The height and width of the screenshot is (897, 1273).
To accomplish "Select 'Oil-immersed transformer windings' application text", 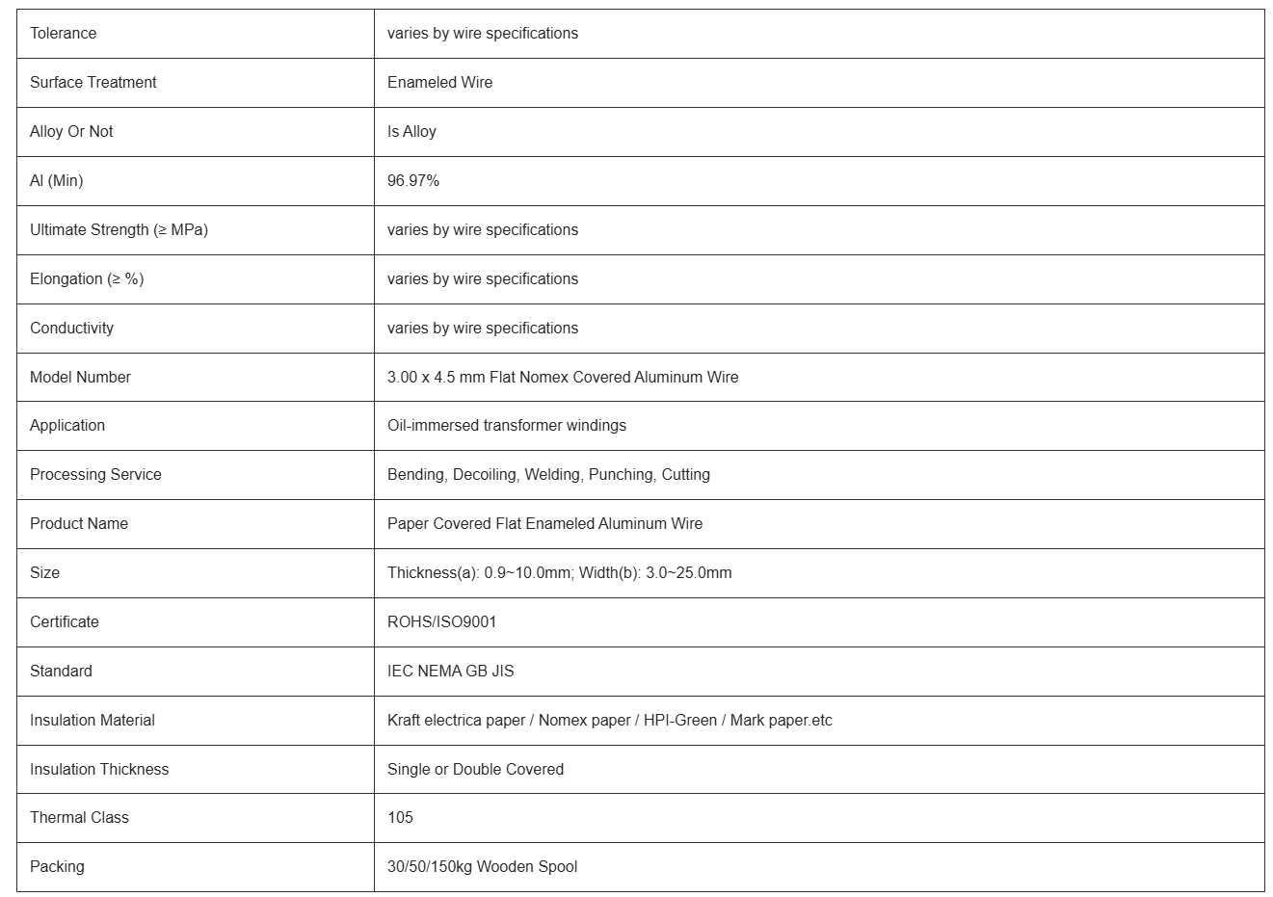I will (507, 426).
